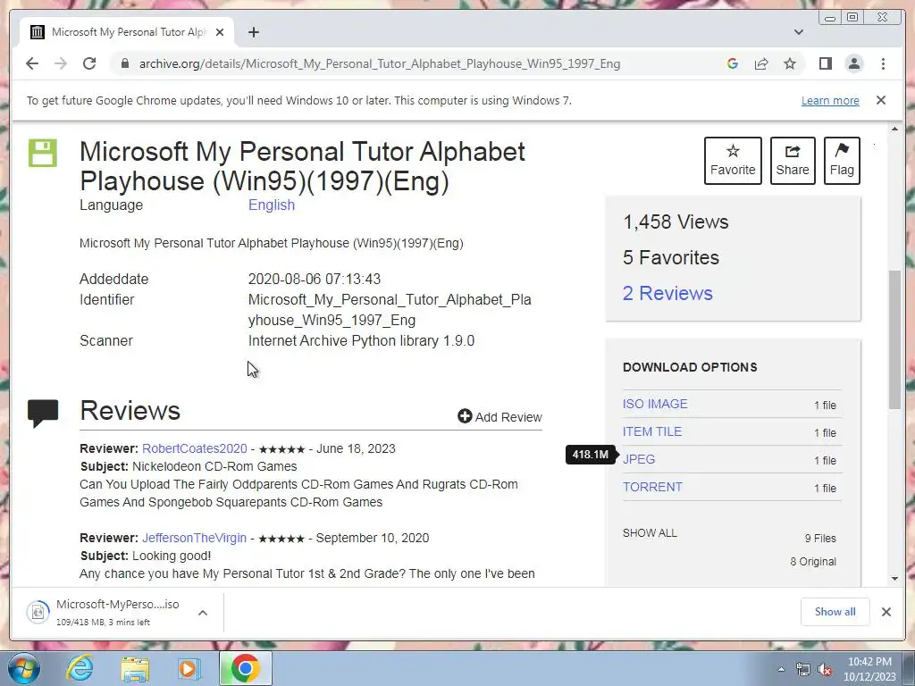Viewport: 915px width, 686px height.
Task: Click the Reviews speech bubble icon
Action: pos(43,413)
